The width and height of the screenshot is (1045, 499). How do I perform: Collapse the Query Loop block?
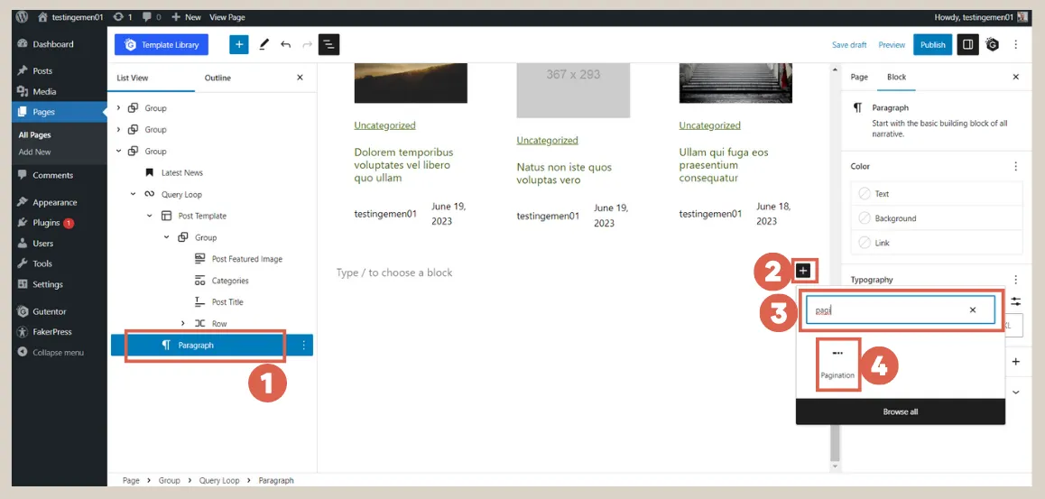(133, 195)
